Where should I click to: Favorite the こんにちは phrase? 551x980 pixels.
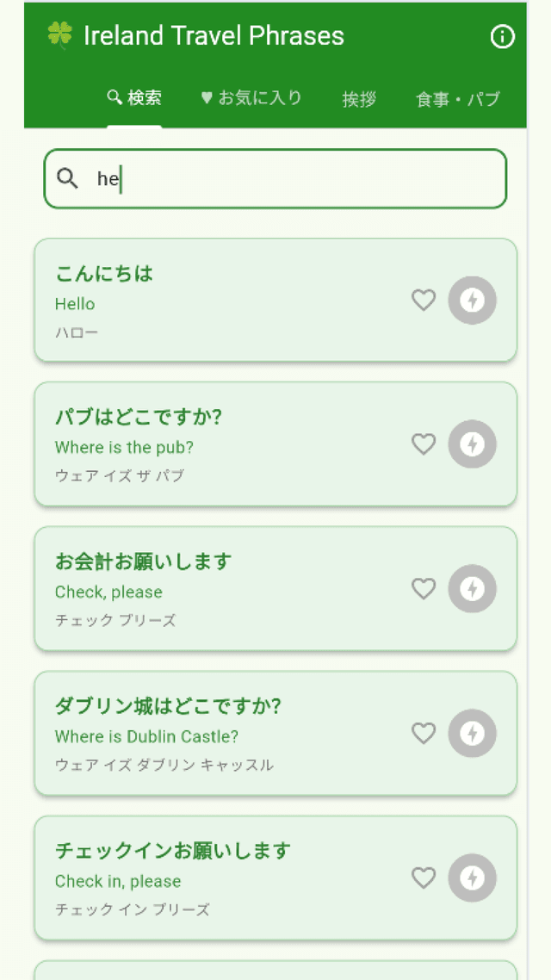click(x=424, y=301)
